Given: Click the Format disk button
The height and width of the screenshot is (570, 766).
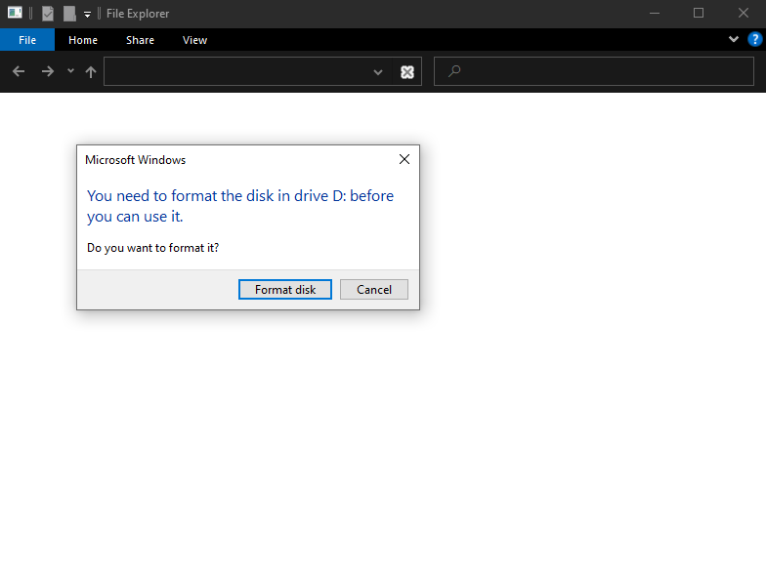Looking at the screenshot, I should tap(285, 289).
